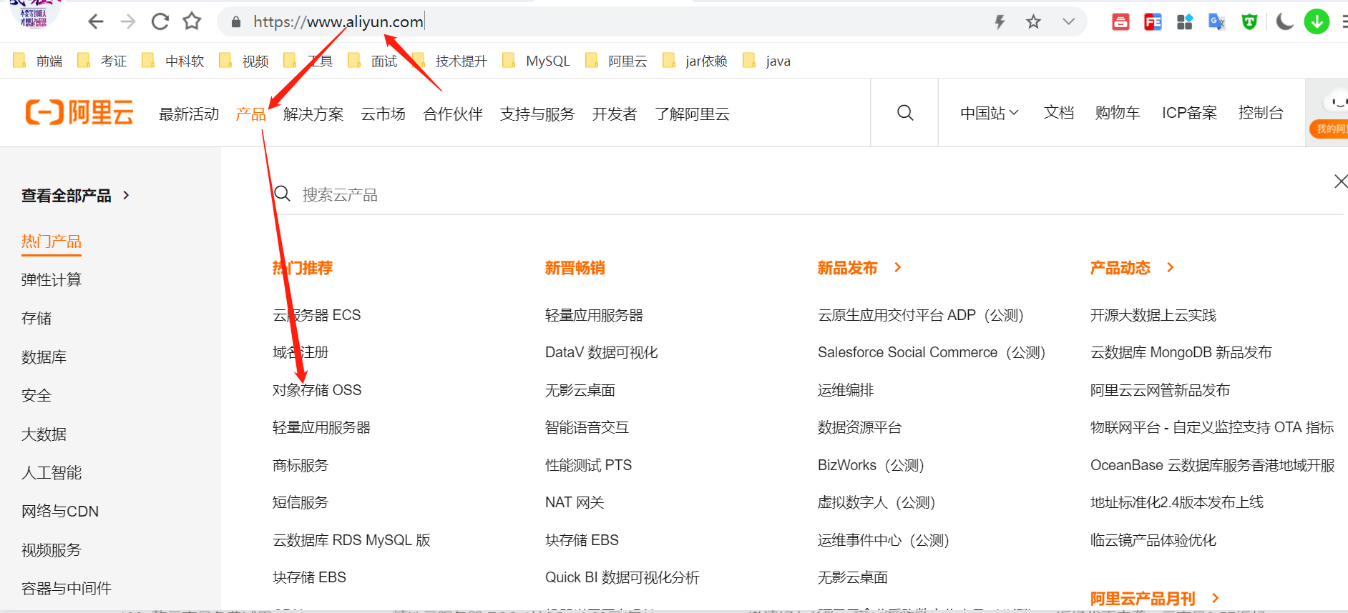Image resolution: width=1348 pixels, height=613 pixels.
Task: Click the lock icon in address bar
Action: click(x=236, y=22)
